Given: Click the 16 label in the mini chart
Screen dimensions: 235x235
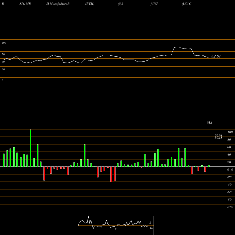Looking at the screenshot, I should [151, 228].
